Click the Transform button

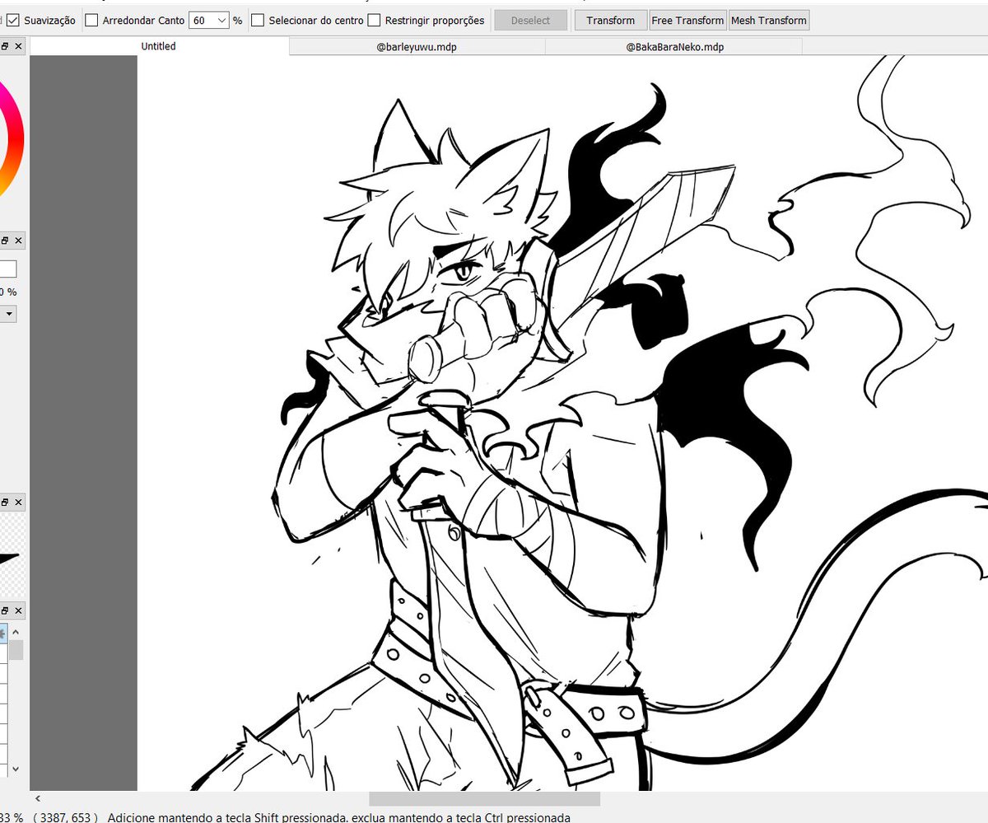tap(610, 20)
